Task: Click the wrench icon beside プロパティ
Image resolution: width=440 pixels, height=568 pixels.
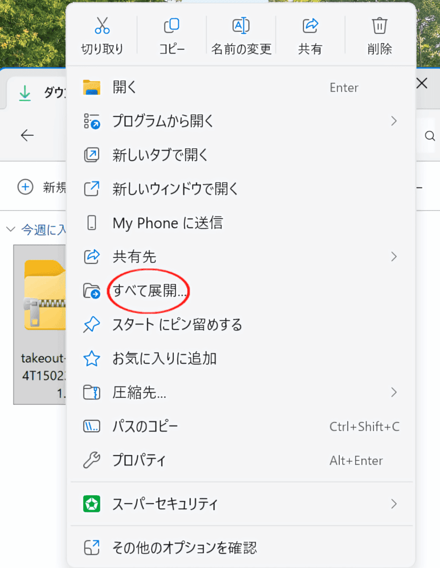Action: (x=92, y=460)
